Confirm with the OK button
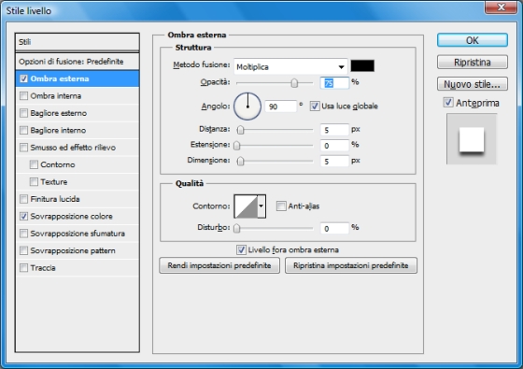This screenshot has width=523, height=369. pyautogui.click(x=473, y=40)
